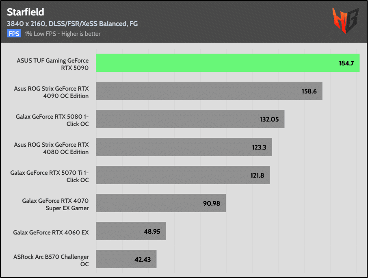Click the blue FPS badge

[14, 34]
